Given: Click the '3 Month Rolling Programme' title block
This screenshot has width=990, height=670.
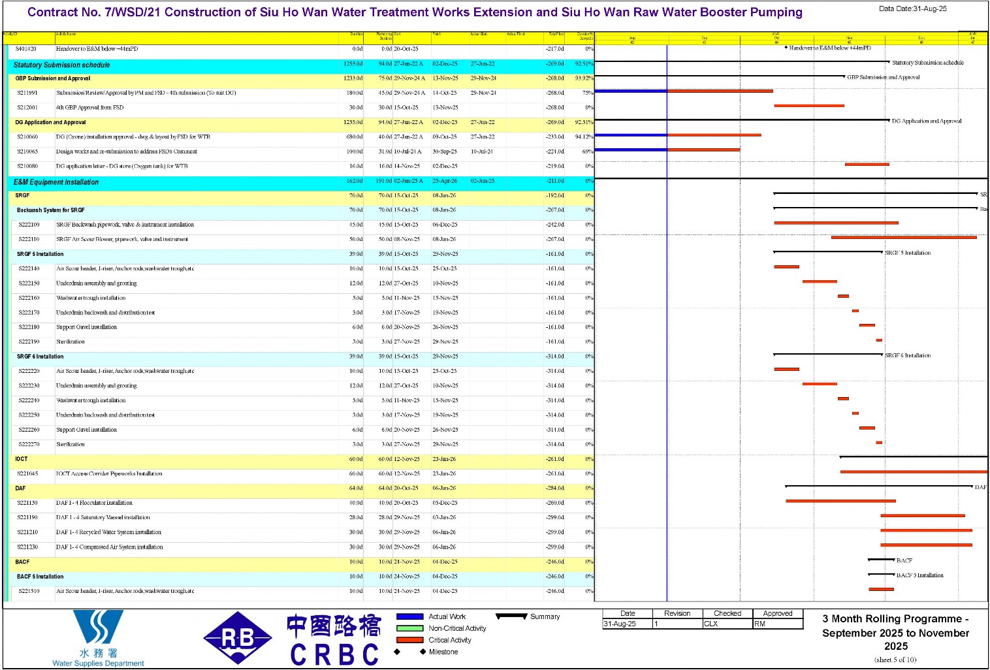Looking at the screenshot, I should coord(895,632).
